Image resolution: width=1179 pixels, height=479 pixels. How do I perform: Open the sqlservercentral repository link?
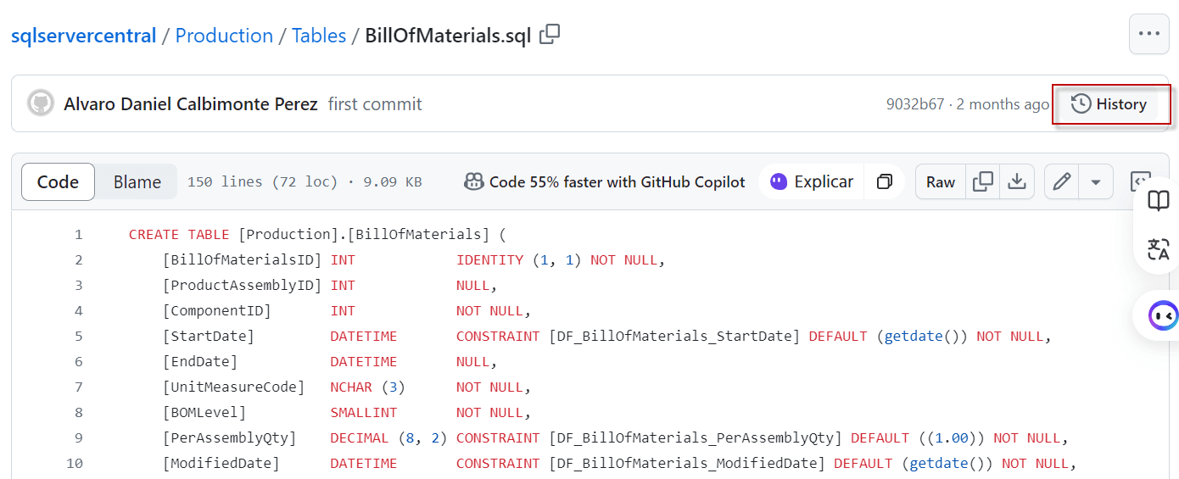(x=83, y=36)
